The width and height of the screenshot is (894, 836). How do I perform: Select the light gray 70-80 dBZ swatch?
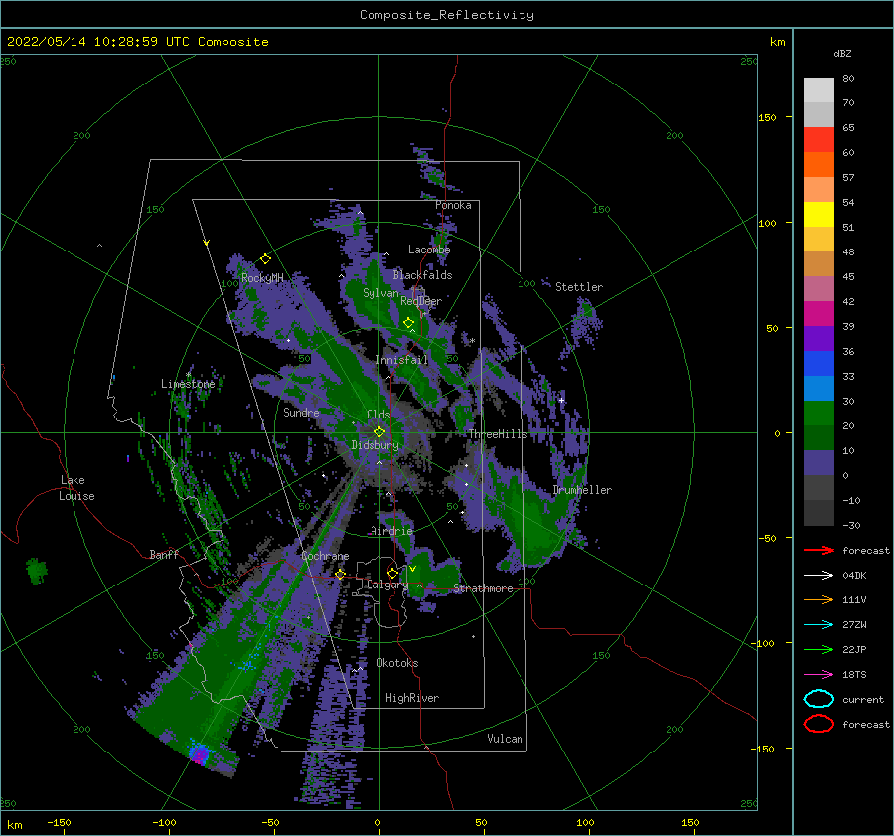(x=819, y=90)
